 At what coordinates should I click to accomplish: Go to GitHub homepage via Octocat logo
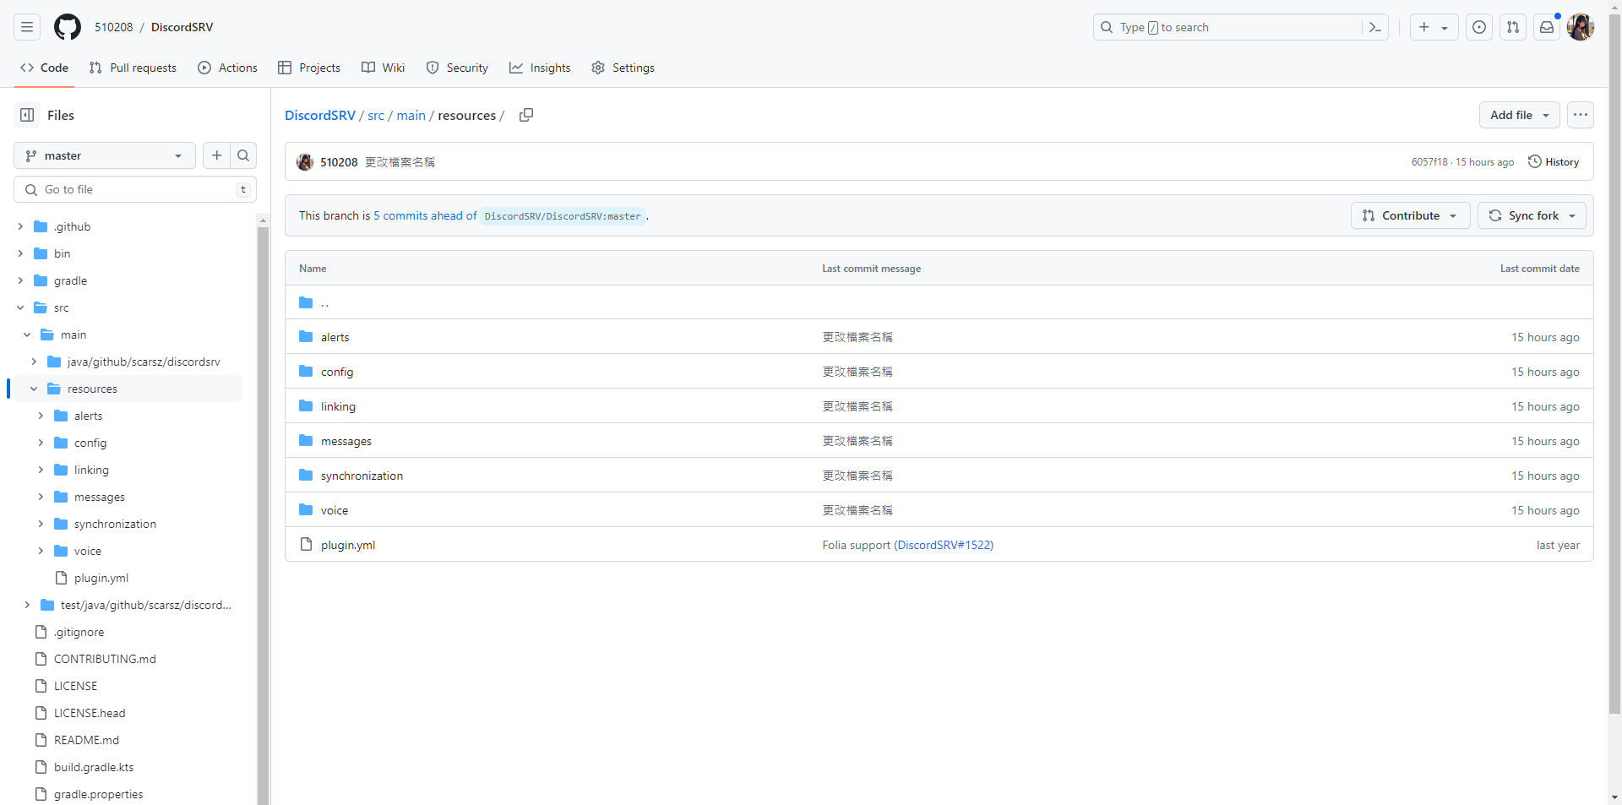(68, 27)
